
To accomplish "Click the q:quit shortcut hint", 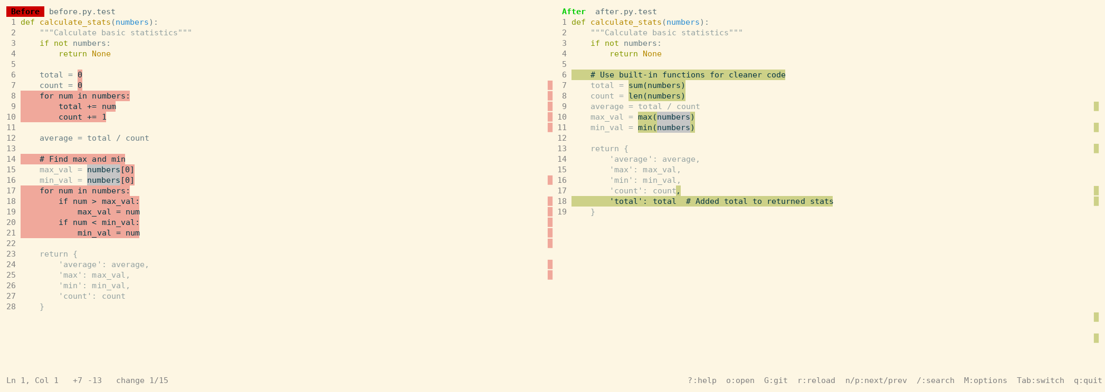I will [1088, 380].
